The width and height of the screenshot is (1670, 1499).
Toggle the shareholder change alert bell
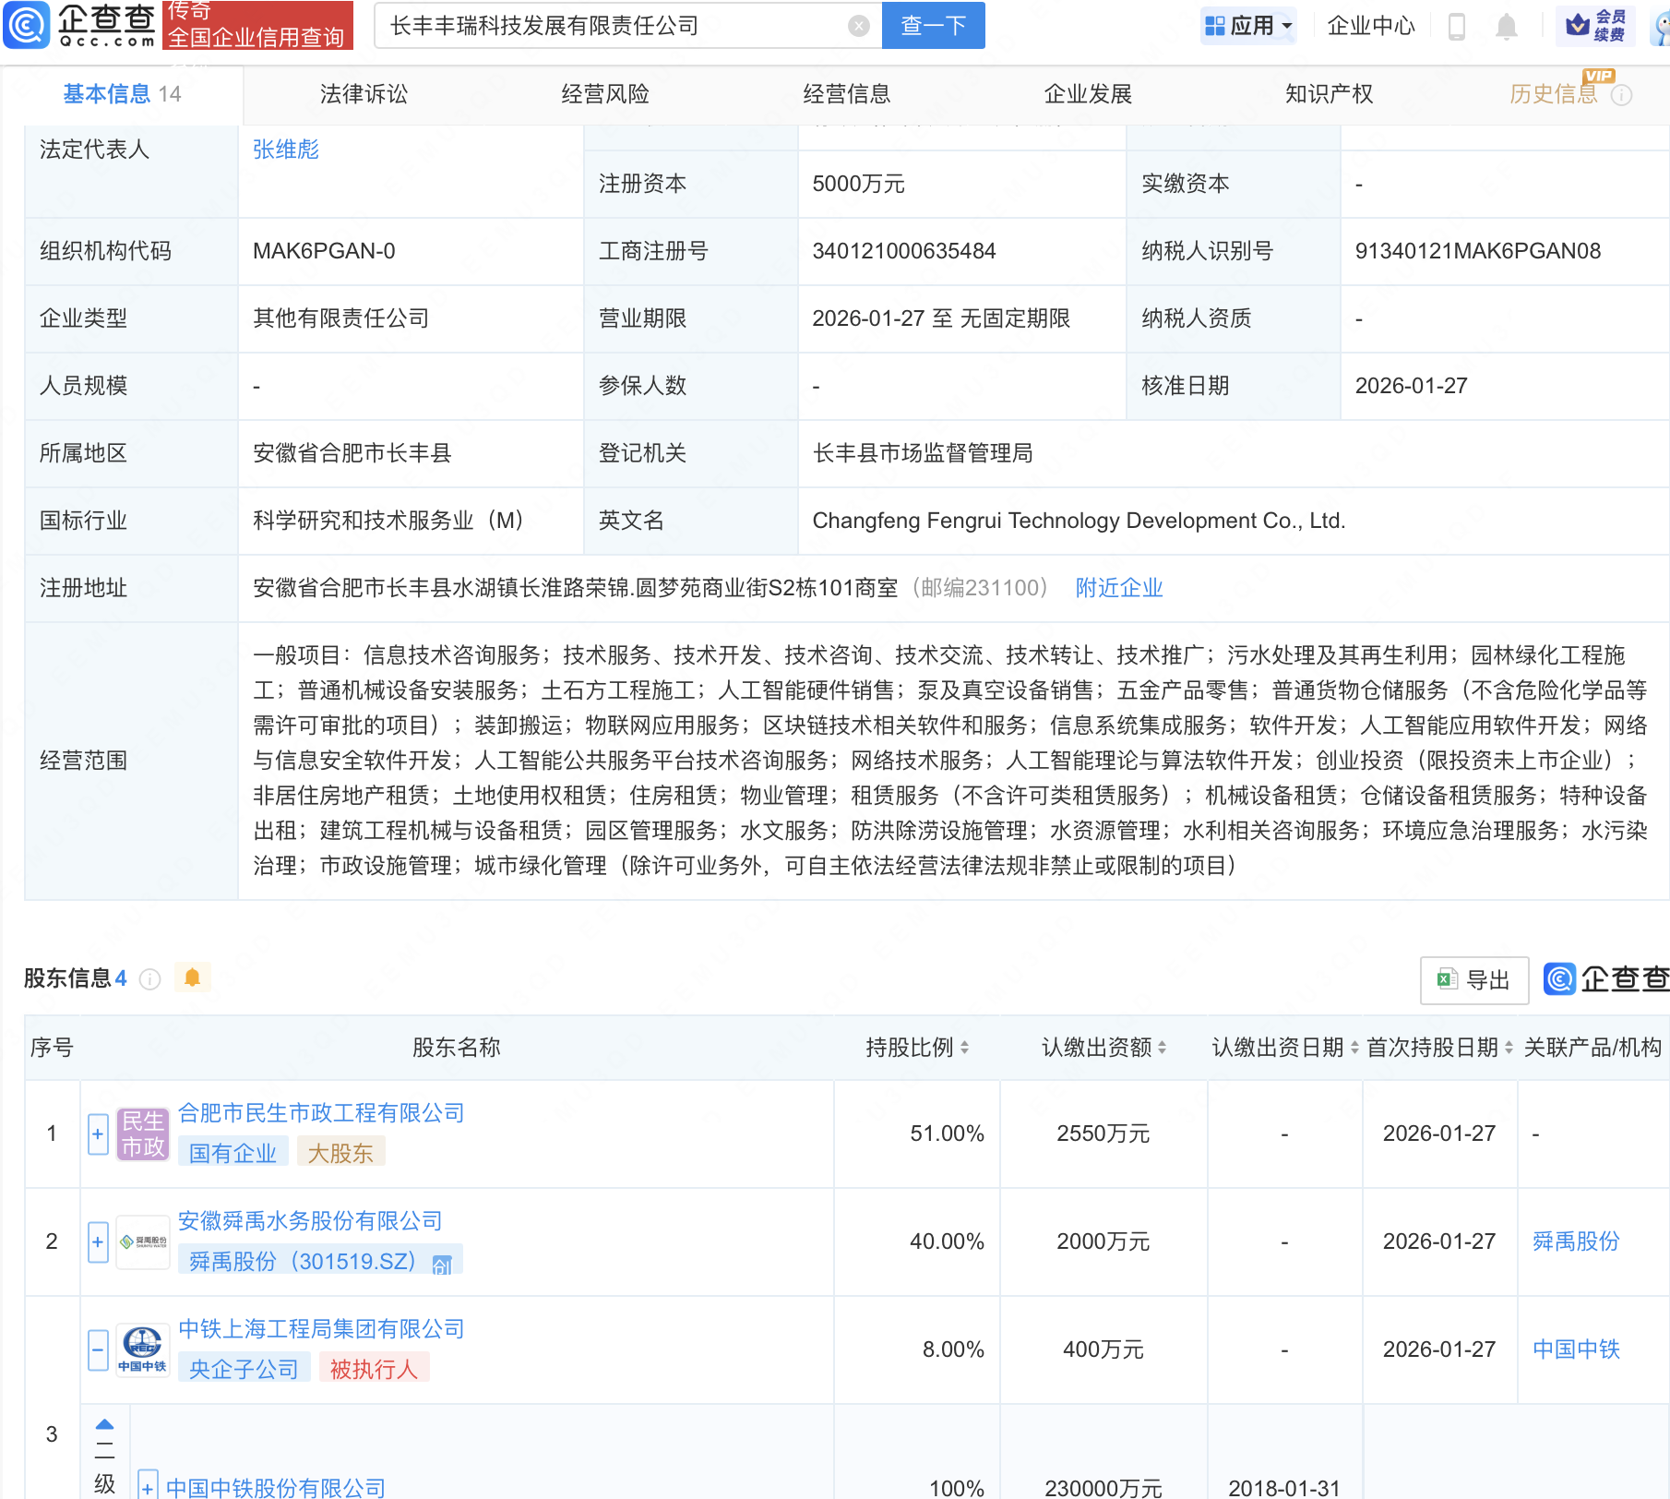(x=192, y=977)
